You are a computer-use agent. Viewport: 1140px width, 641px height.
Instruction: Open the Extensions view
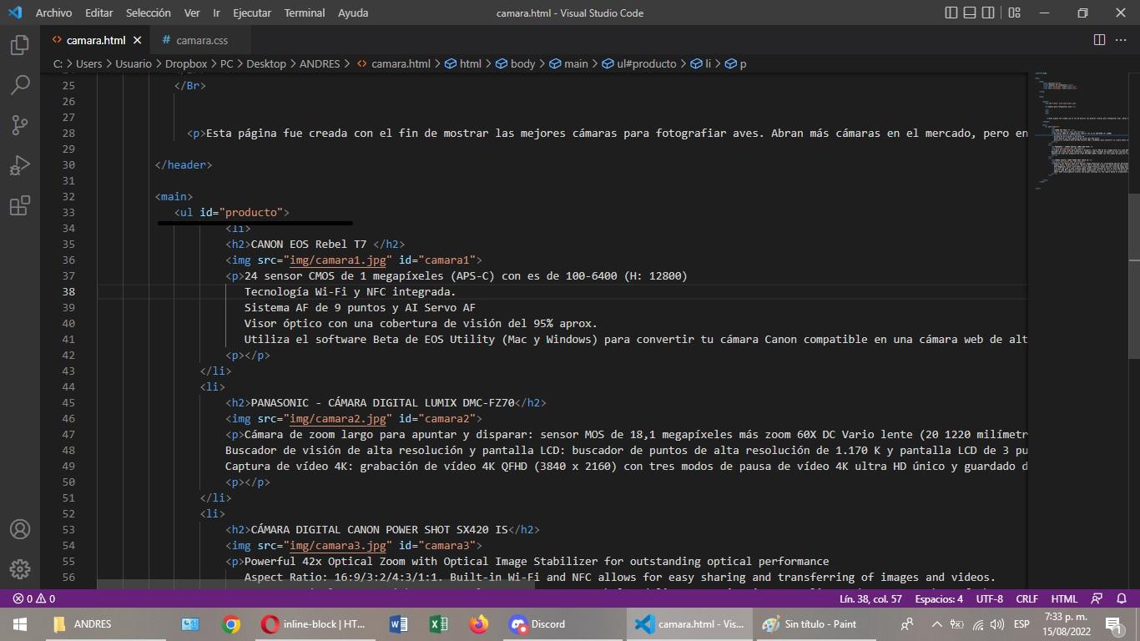(x=20, y=205)
